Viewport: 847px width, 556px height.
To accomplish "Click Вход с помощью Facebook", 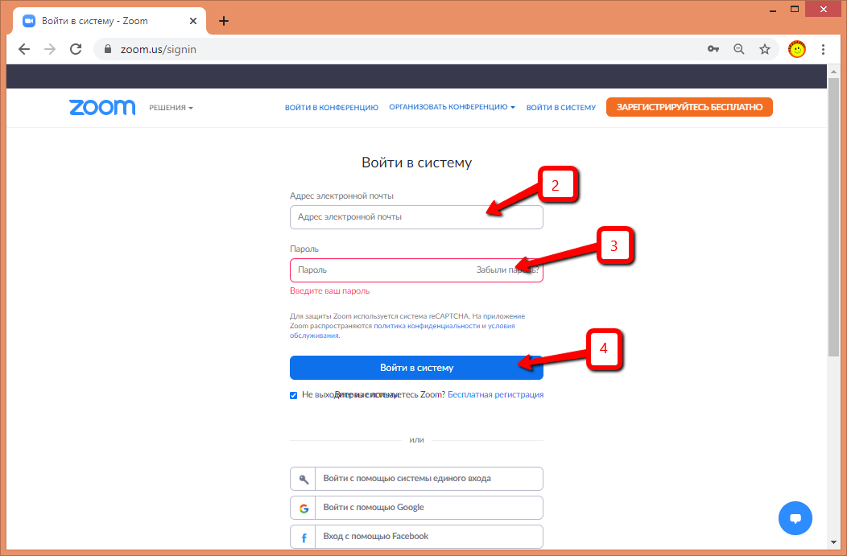I will 416,537.
